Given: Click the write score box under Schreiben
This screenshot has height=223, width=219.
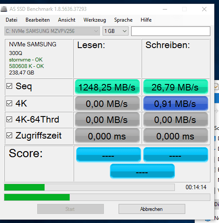Looking at the screenshot, I should pyautogui.click(x=176, y=155).
